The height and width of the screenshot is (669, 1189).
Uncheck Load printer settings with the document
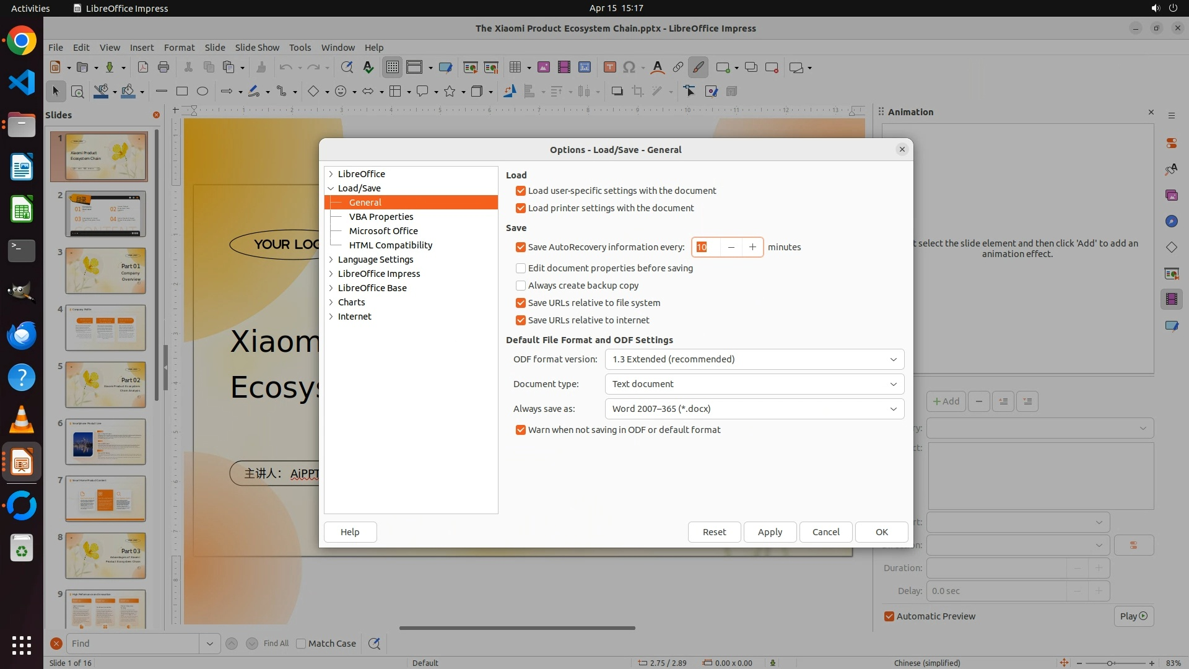521,208
